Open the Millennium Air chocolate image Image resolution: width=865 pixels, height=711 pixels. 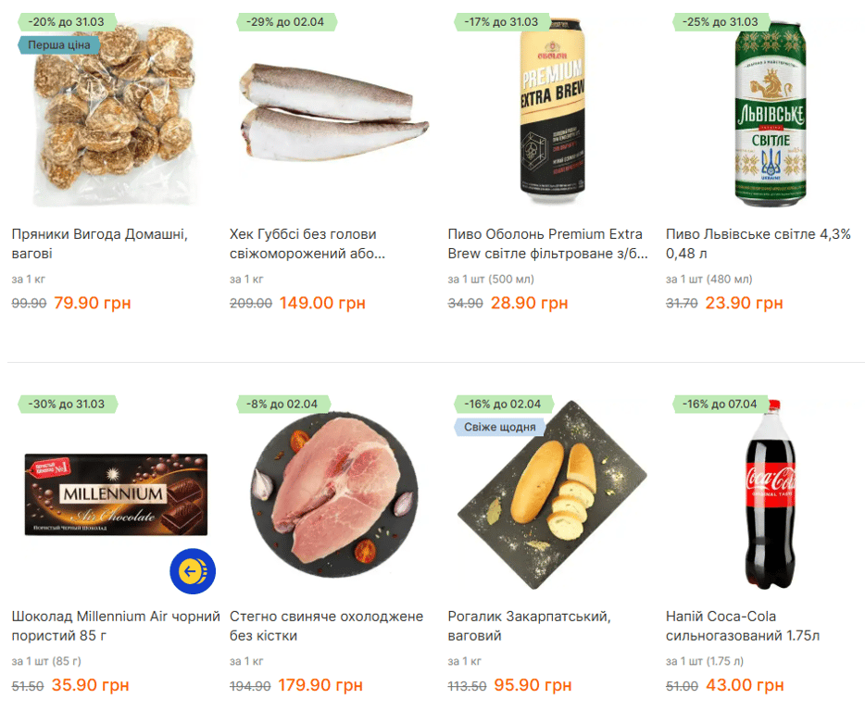pos(116,494)
